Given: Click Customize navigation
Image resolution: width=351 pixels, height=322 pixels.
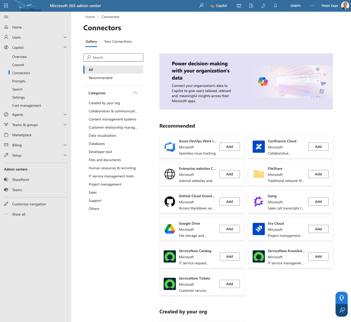Looking at the screenshot, I should coord(29,204).
